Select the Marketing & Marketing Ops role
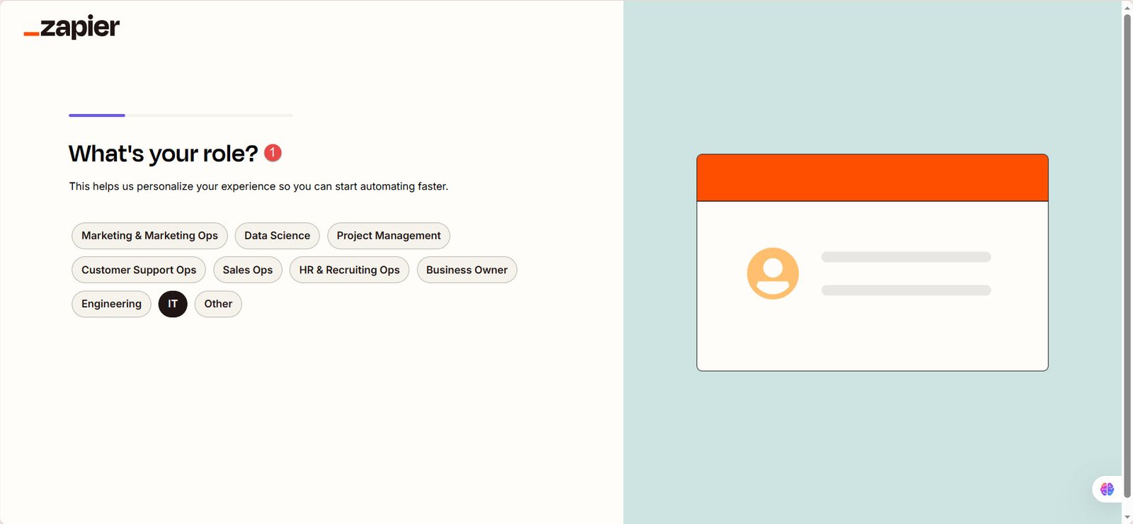This screenshot has width=1133, height=524. tap(149, 236)
